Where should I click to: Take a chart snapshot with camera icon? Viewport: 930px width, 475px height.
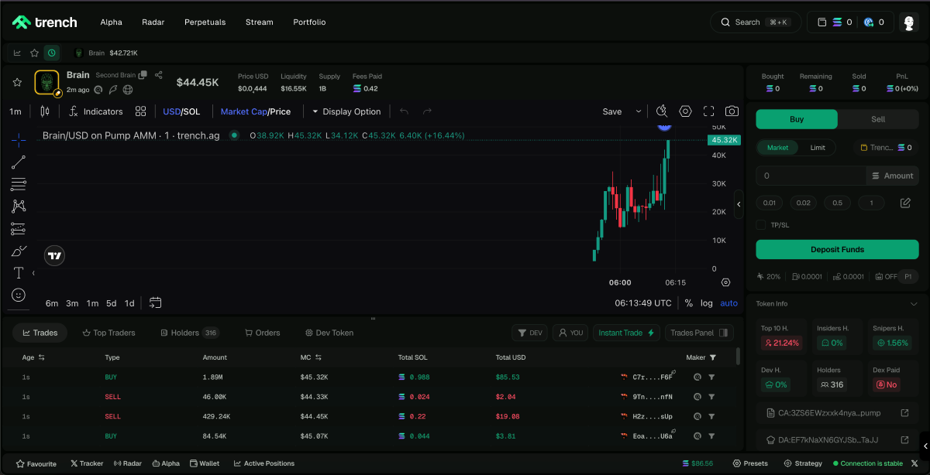pos(732,111)
